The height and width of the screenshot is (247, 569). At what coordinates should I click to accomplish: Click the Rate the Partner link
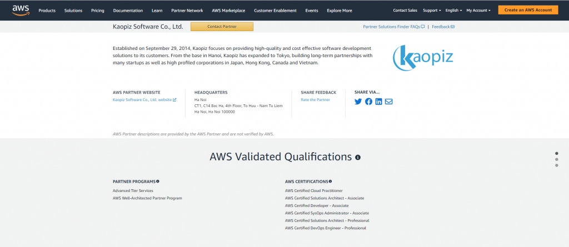(x=315, y=100)
